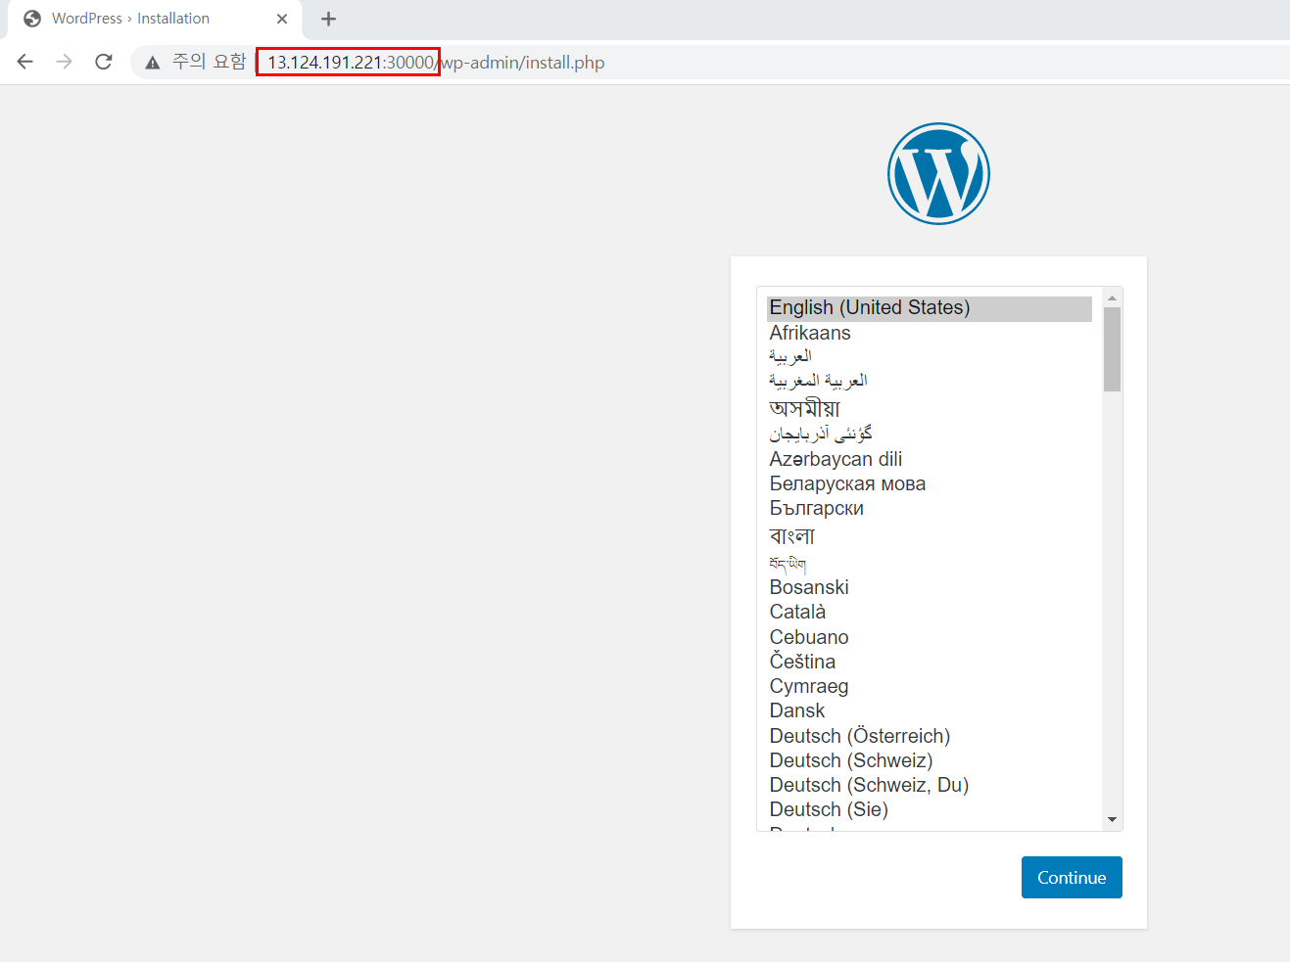
Task: Click the not-secure warning triangle icon
Action: pos(152,63)
